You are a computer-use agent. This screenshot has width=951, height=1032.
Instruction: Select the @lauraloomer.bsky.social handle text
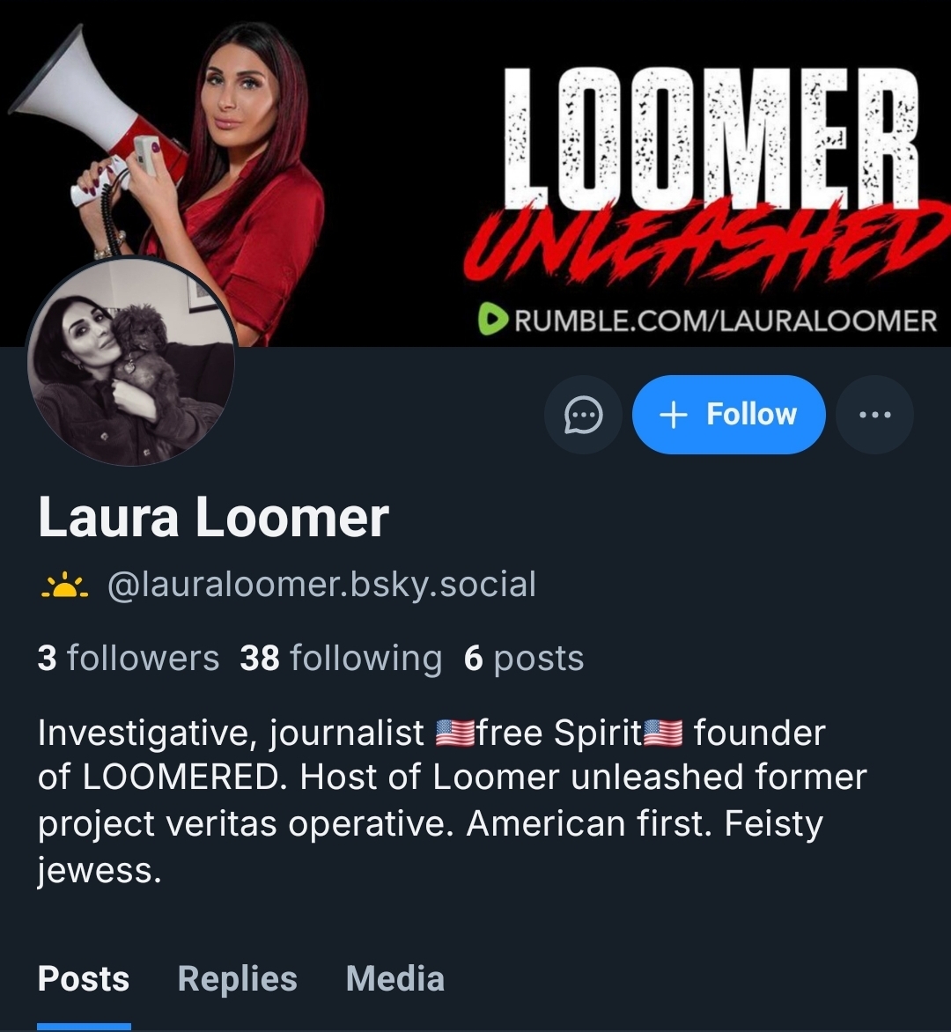point(321,585)
